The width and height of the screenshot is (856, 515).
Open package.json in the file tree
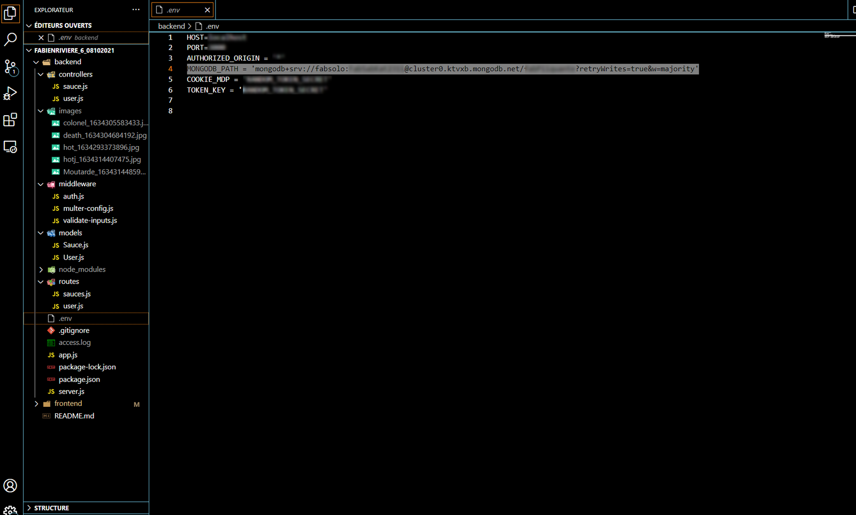[x=79, y=380]
